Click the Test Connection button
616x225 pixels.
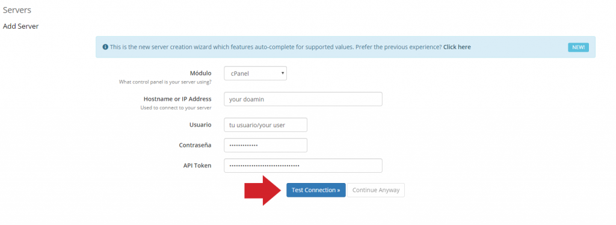316,190
